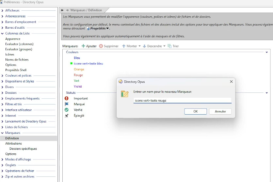Image resolution: width=273 pixels, height=182 pixels.
Task: Select the Orange label
Action: pos(79,69)
